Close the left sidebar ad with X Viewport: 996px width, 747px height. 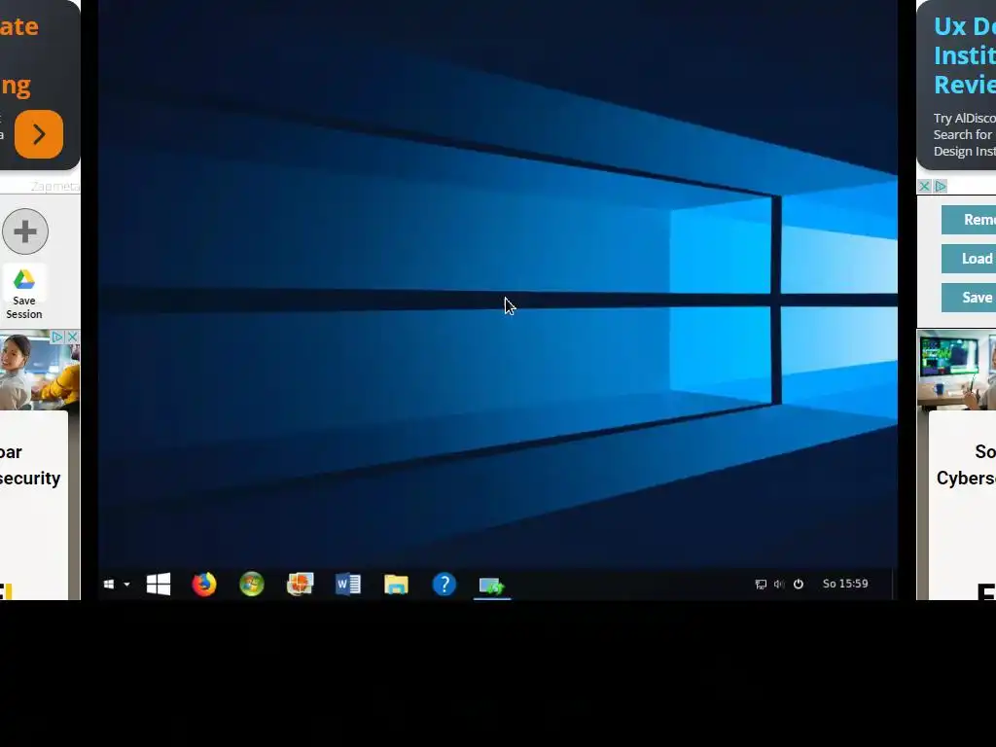pos(72,337)
